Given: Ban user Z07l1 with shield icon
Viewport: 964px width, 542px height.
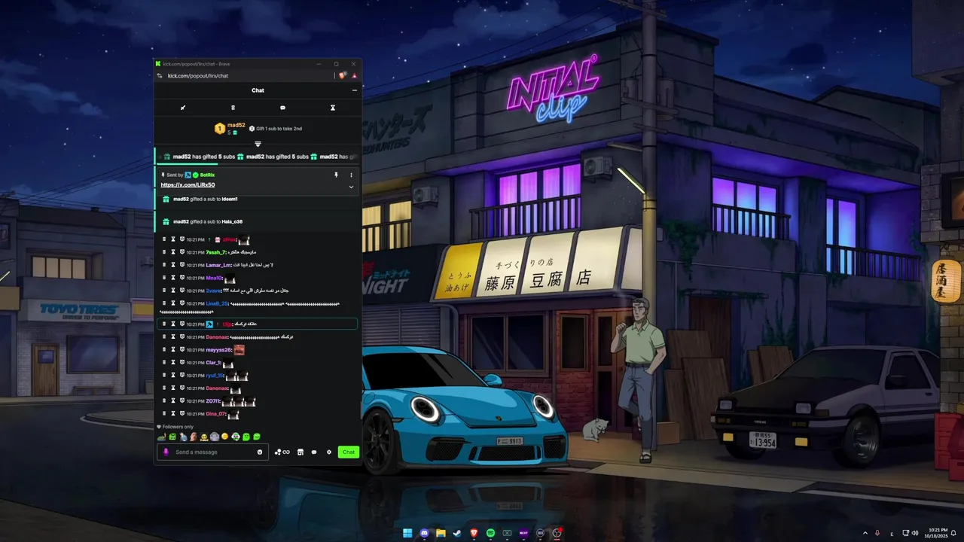Looking at the screenshot, I should pyautogui.click(x=182, y=401).
